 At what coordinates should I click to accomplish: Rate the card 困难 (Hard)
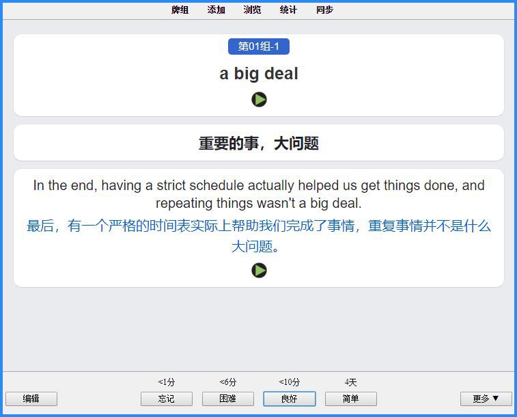[228, 399]
